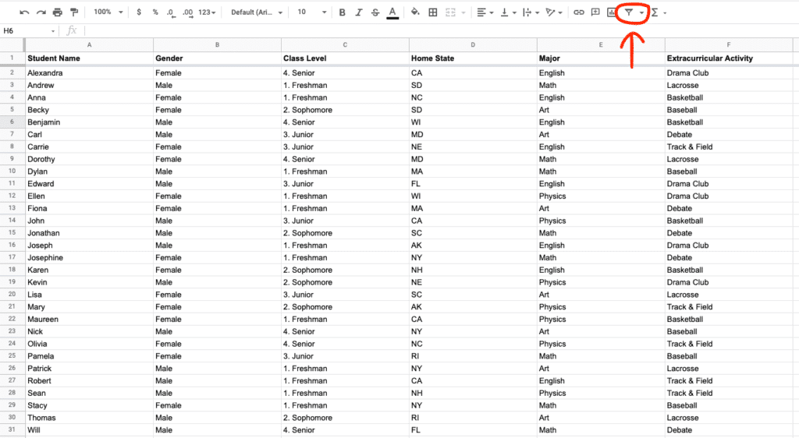The height and width of the screenshot is (438, 799).
Task: Click the merge cells icon
Action: (x=450, y=12)
